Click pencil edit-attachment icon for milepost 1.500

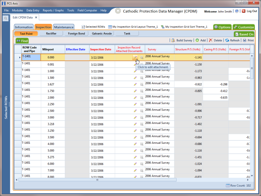point(135,78)
